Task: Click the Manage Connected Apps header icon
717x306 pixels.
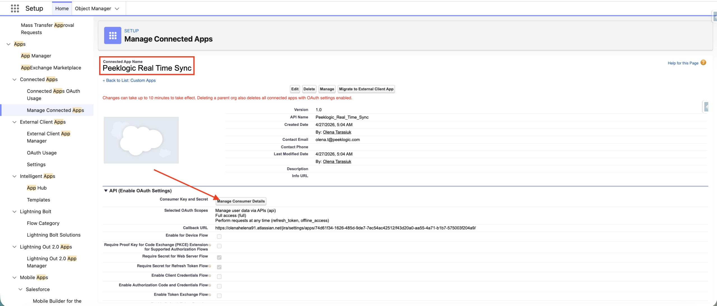Action: 113,35
